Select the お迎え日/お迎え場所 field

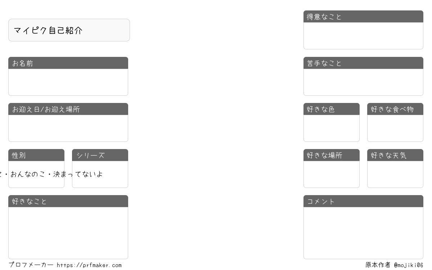(68, 128)
